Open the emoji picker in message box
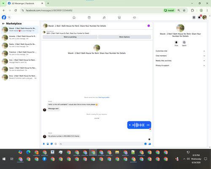Viewport: 211px width, 169px height. [146, 144]
